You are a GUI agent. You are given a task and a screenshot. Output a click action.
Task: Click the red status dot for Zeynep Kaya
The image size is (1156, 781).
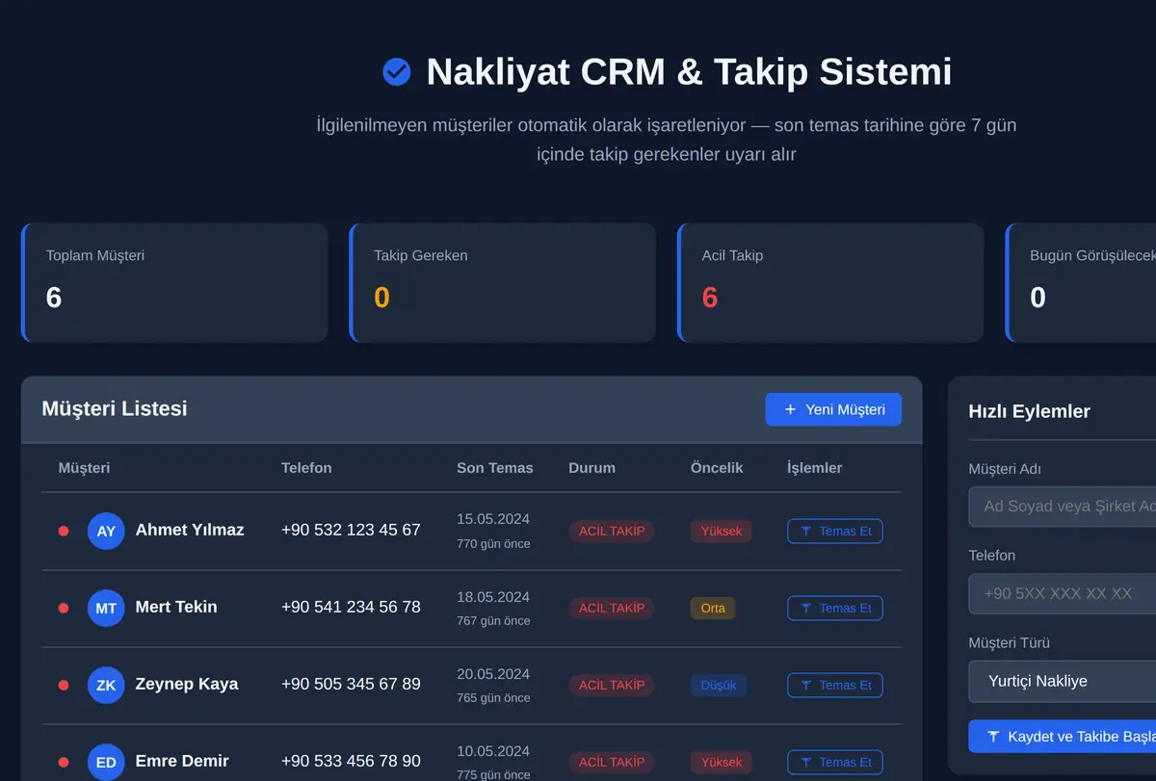[64, 685]
